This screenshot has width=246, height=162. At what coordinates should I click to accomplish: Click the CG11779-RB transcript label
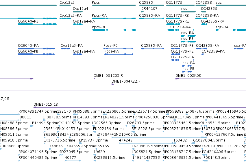click(x=177, y=16)
